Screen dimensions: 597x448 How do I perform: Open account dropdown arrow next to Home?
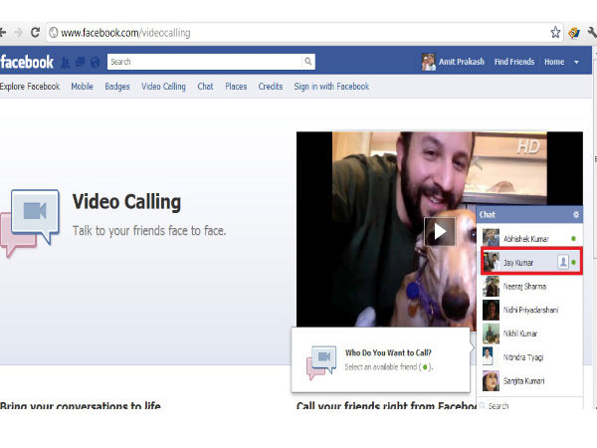tap(576, 62)
